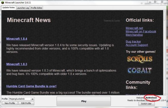Screen dimensions: 168x108
Task: Open the Profile Editor tab
Action: point(36,8)
